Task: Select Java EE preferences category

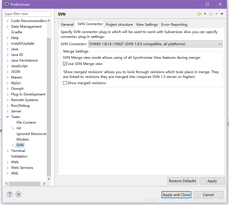Action: (x=17, y=55)
